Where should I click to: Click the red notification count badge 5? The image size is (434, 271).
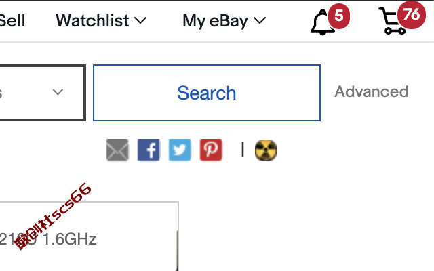339,16
